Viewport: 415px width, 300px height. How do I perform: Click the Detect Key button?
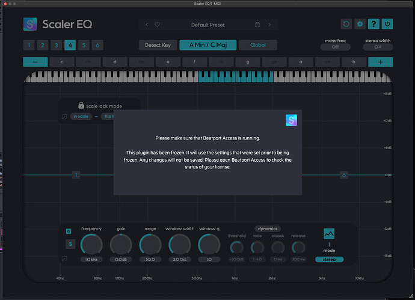click(x=158, y=45)
